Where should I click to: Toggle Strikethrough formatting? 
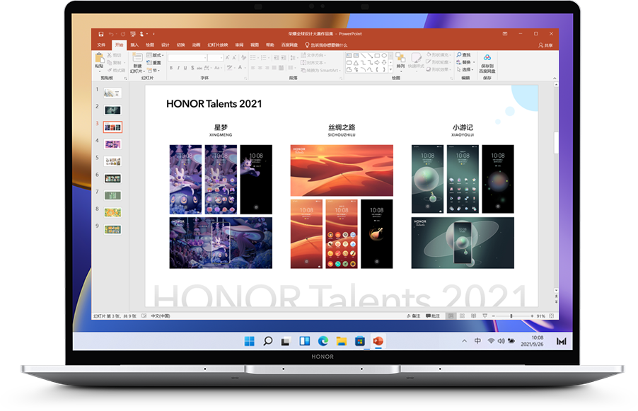(x=199, y=67)
